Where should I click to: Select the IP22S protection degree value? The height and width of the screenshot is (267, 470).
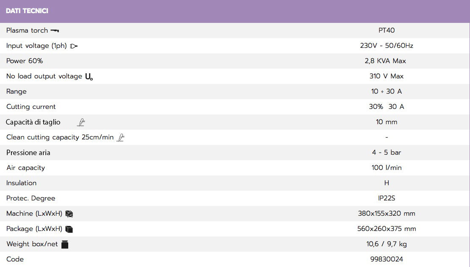click(x=387, y=198)
